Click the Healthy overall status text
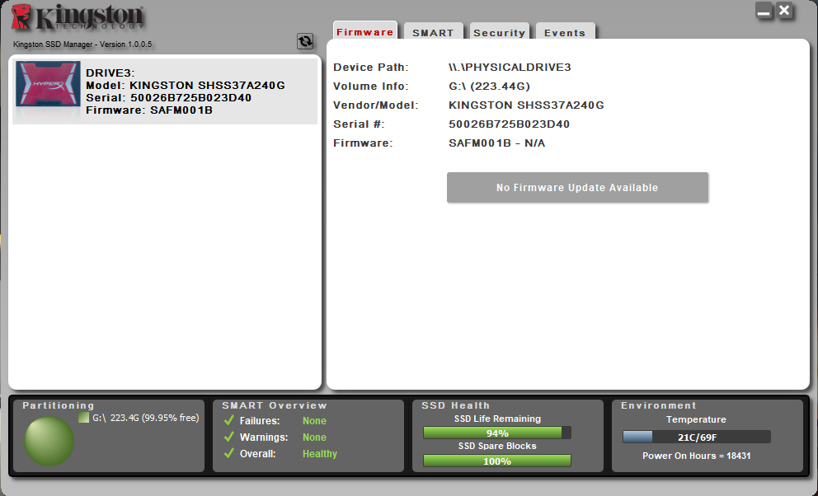Image resolution: width=818 pixels, height=496 pixels. 320,454
